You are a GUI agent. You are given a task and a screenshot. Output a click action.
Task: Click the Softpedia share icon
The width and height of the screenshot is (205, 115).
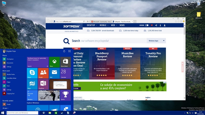click(156, 25)
